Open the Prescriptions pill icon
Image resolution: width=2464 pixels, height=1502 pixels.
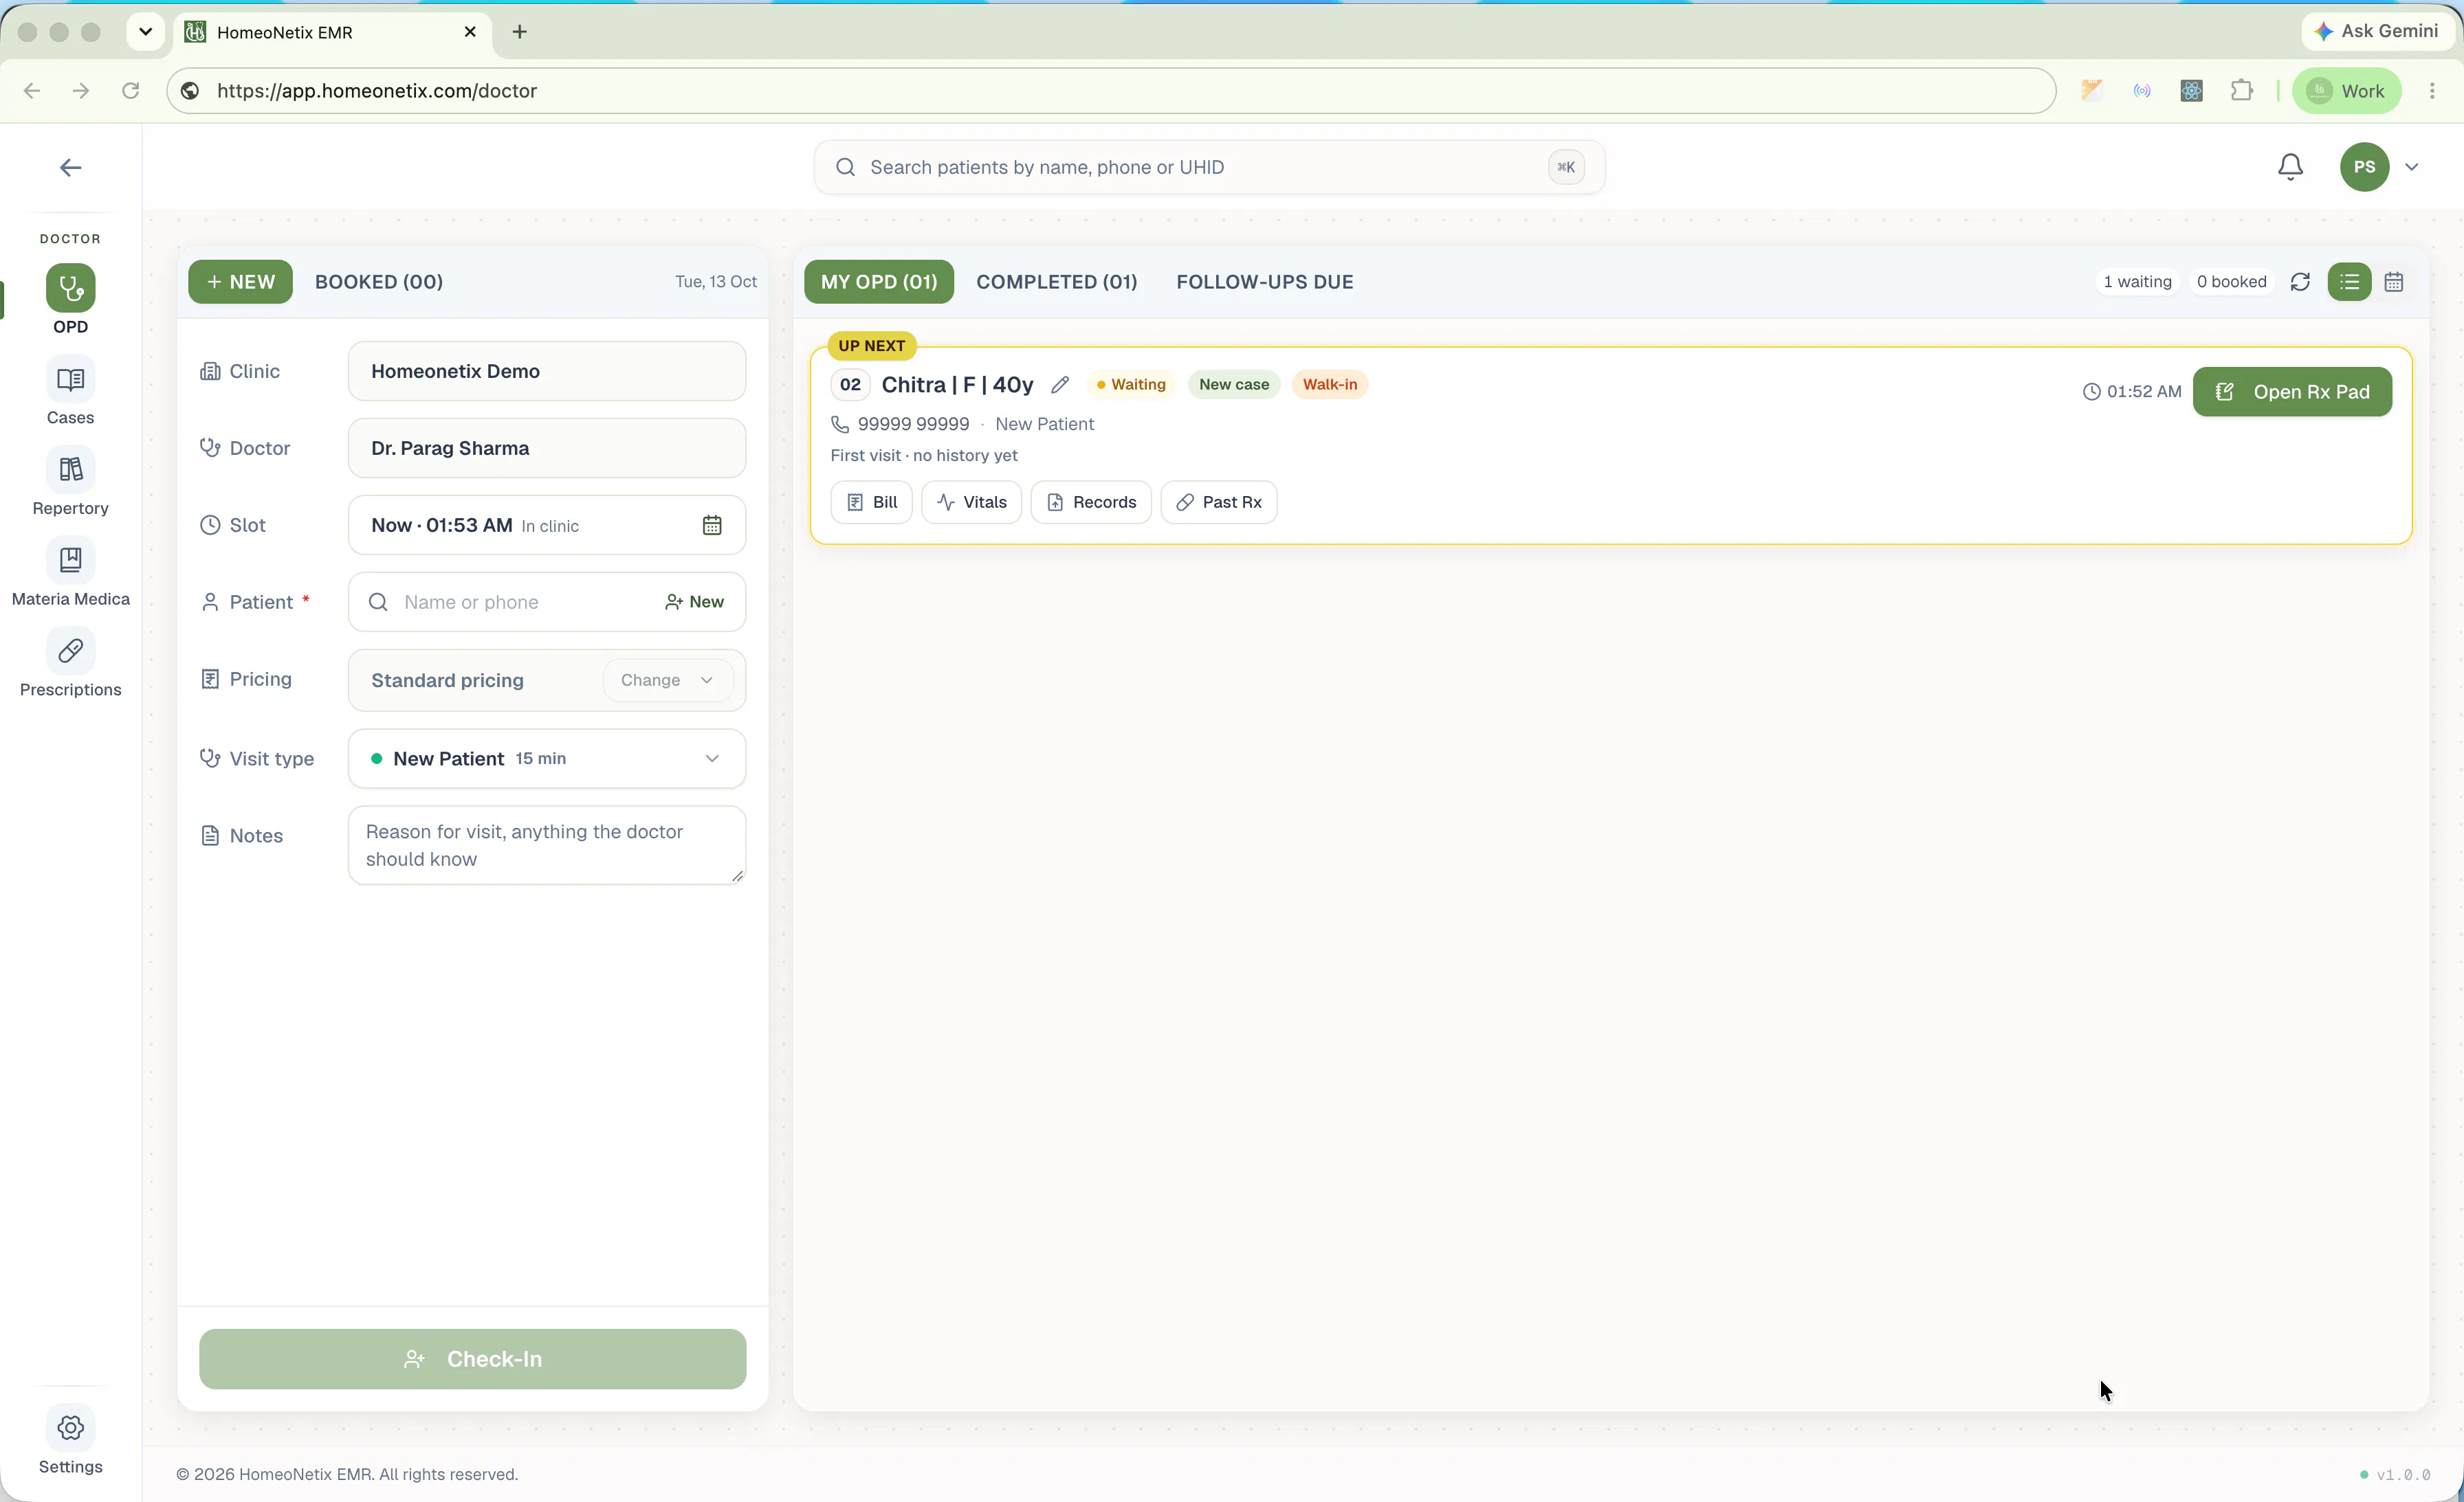pos(70,651)
